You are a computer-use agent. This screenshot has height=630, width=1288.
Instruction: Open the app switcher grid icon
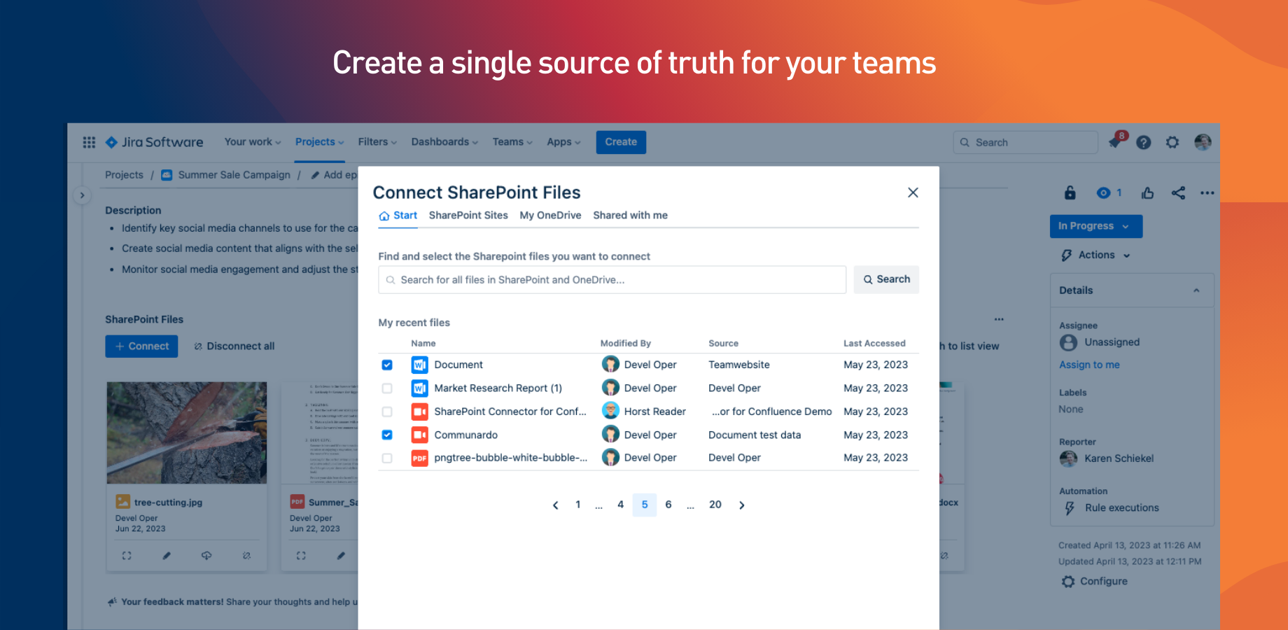point(89,142)
